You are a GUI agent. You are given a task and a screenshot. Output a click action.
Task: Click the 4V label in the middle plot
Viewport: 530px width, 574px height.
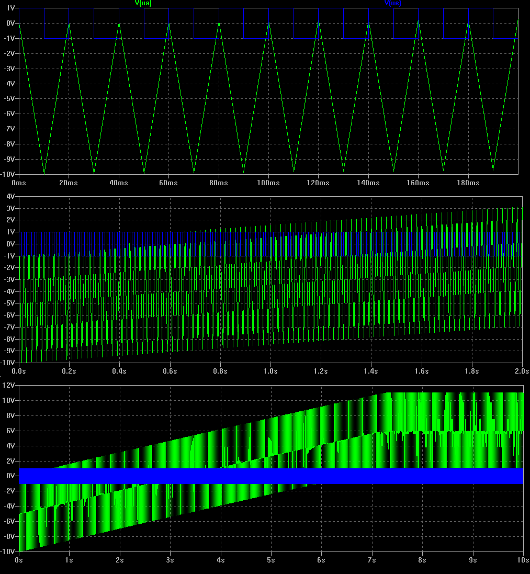10,196
